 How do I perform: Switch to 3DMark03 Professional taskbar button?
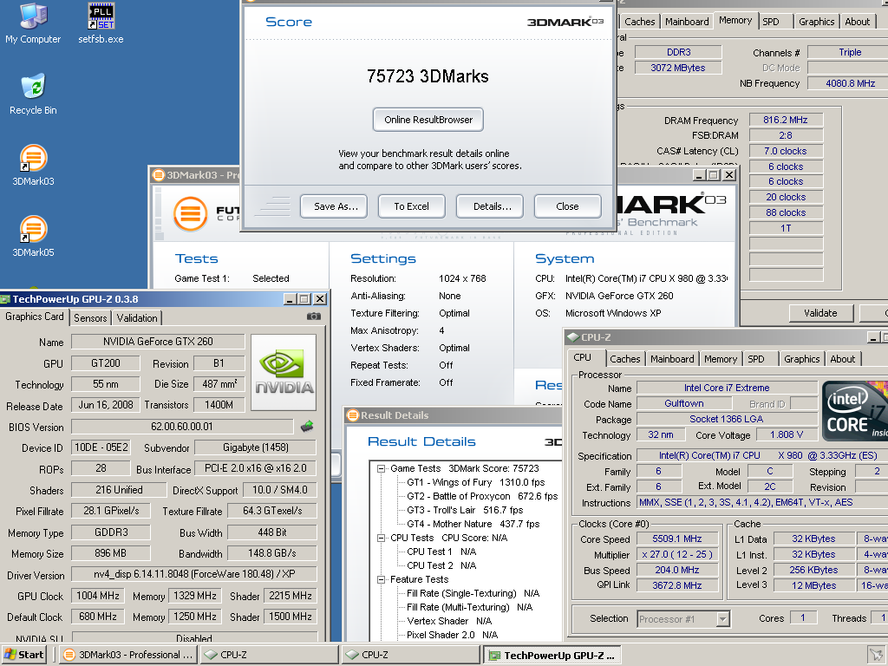click(x=127, y=655)
